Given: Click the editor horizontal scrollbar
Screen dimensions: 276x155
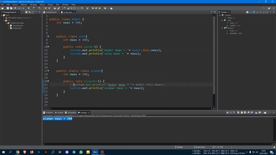Looking at the screenshot, I should 131,108.
